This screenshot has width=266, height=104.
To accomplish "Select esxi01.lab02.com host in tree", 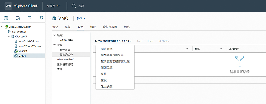I will coord(30,41).
